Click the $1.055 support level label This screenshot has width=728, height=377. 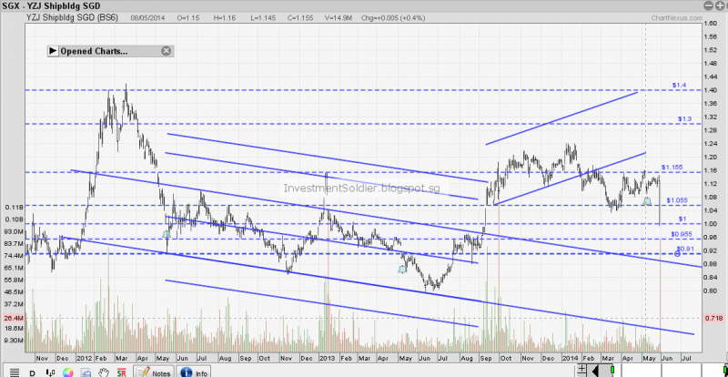coord(676,200)
